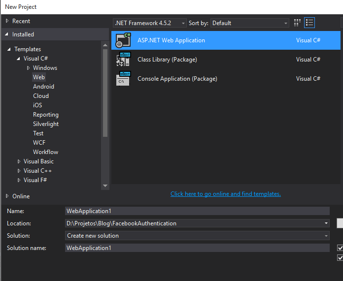This screenshot has height=281, width=343.
Task: Switch to small icons grid view
Action: pyautogui.click(x=297, y=23)
